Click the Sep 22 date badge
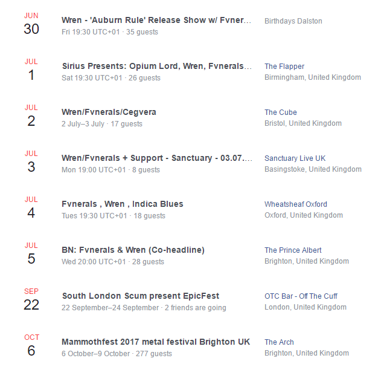Viewport: 384px width, 381px height. (x=31, y=299)
